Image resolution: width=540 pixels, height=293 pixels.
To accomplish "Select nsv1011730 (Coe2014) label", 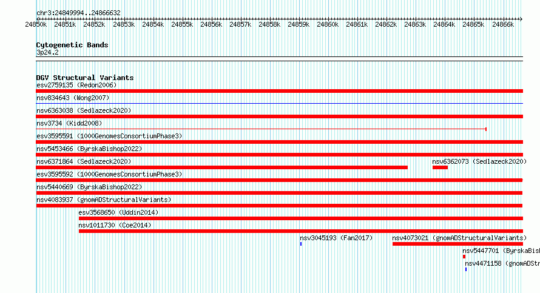I will [x=115, y=225].
